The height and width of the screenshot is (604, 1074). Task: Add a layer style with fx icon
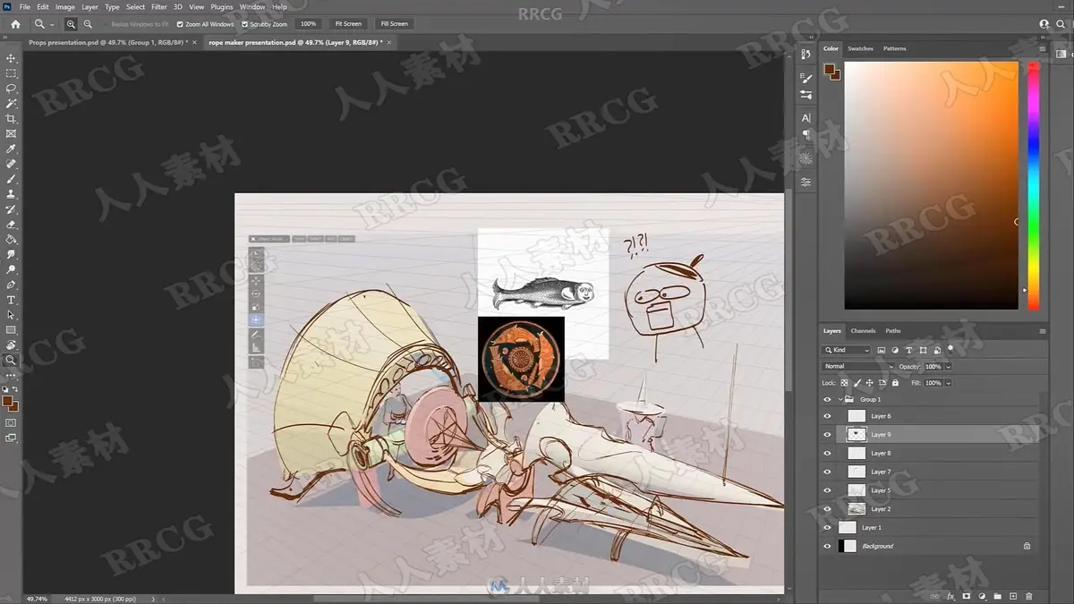pos(950,596)
